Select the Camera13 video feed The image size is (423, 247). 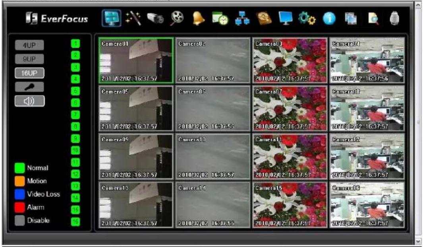pyautogui.click(x=136, y=205)
